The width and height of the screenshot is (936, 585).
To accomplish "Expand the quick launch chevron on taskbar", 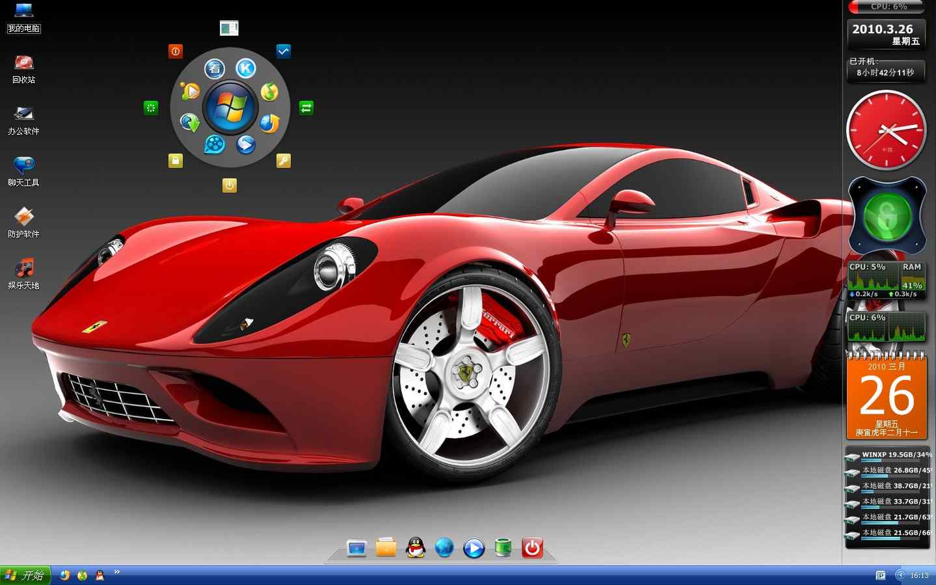I will [117, 572].
